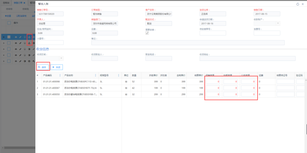Toggle the 需要安装 checkbox
The image size is (307, 153).
(147, 33)
